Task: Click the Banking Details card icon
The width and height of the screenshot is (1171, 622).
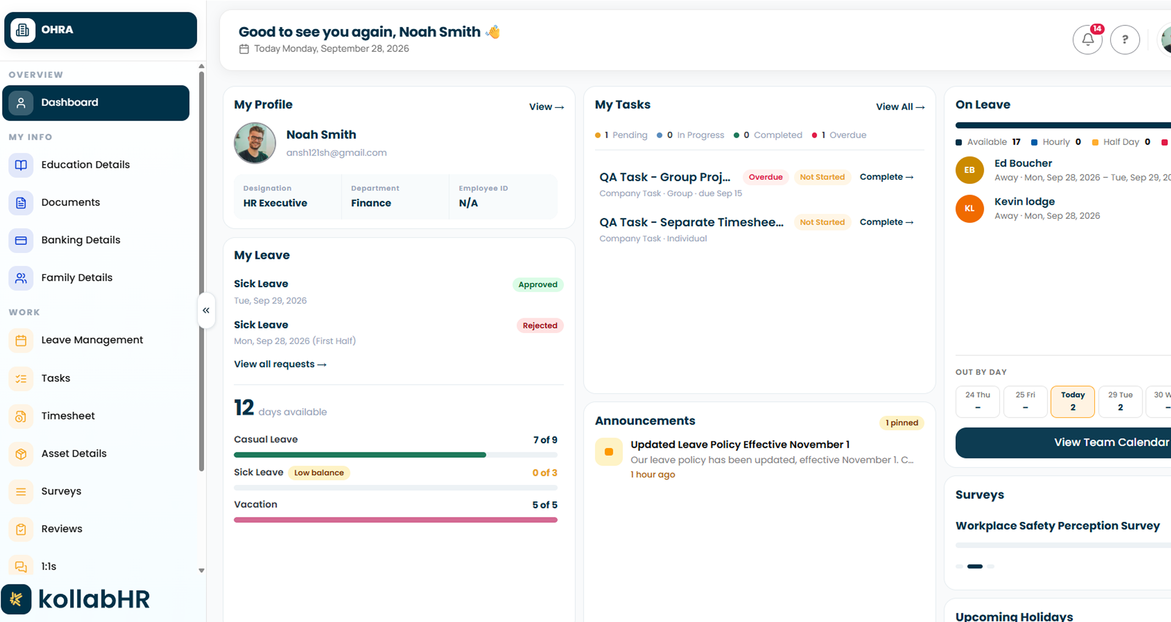Action: (x=21, y=240)
